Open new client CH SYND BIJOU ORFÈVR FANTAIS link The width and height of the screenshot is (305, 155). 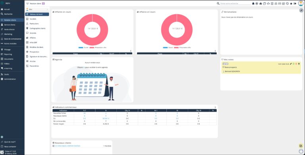tap(68, 146)
